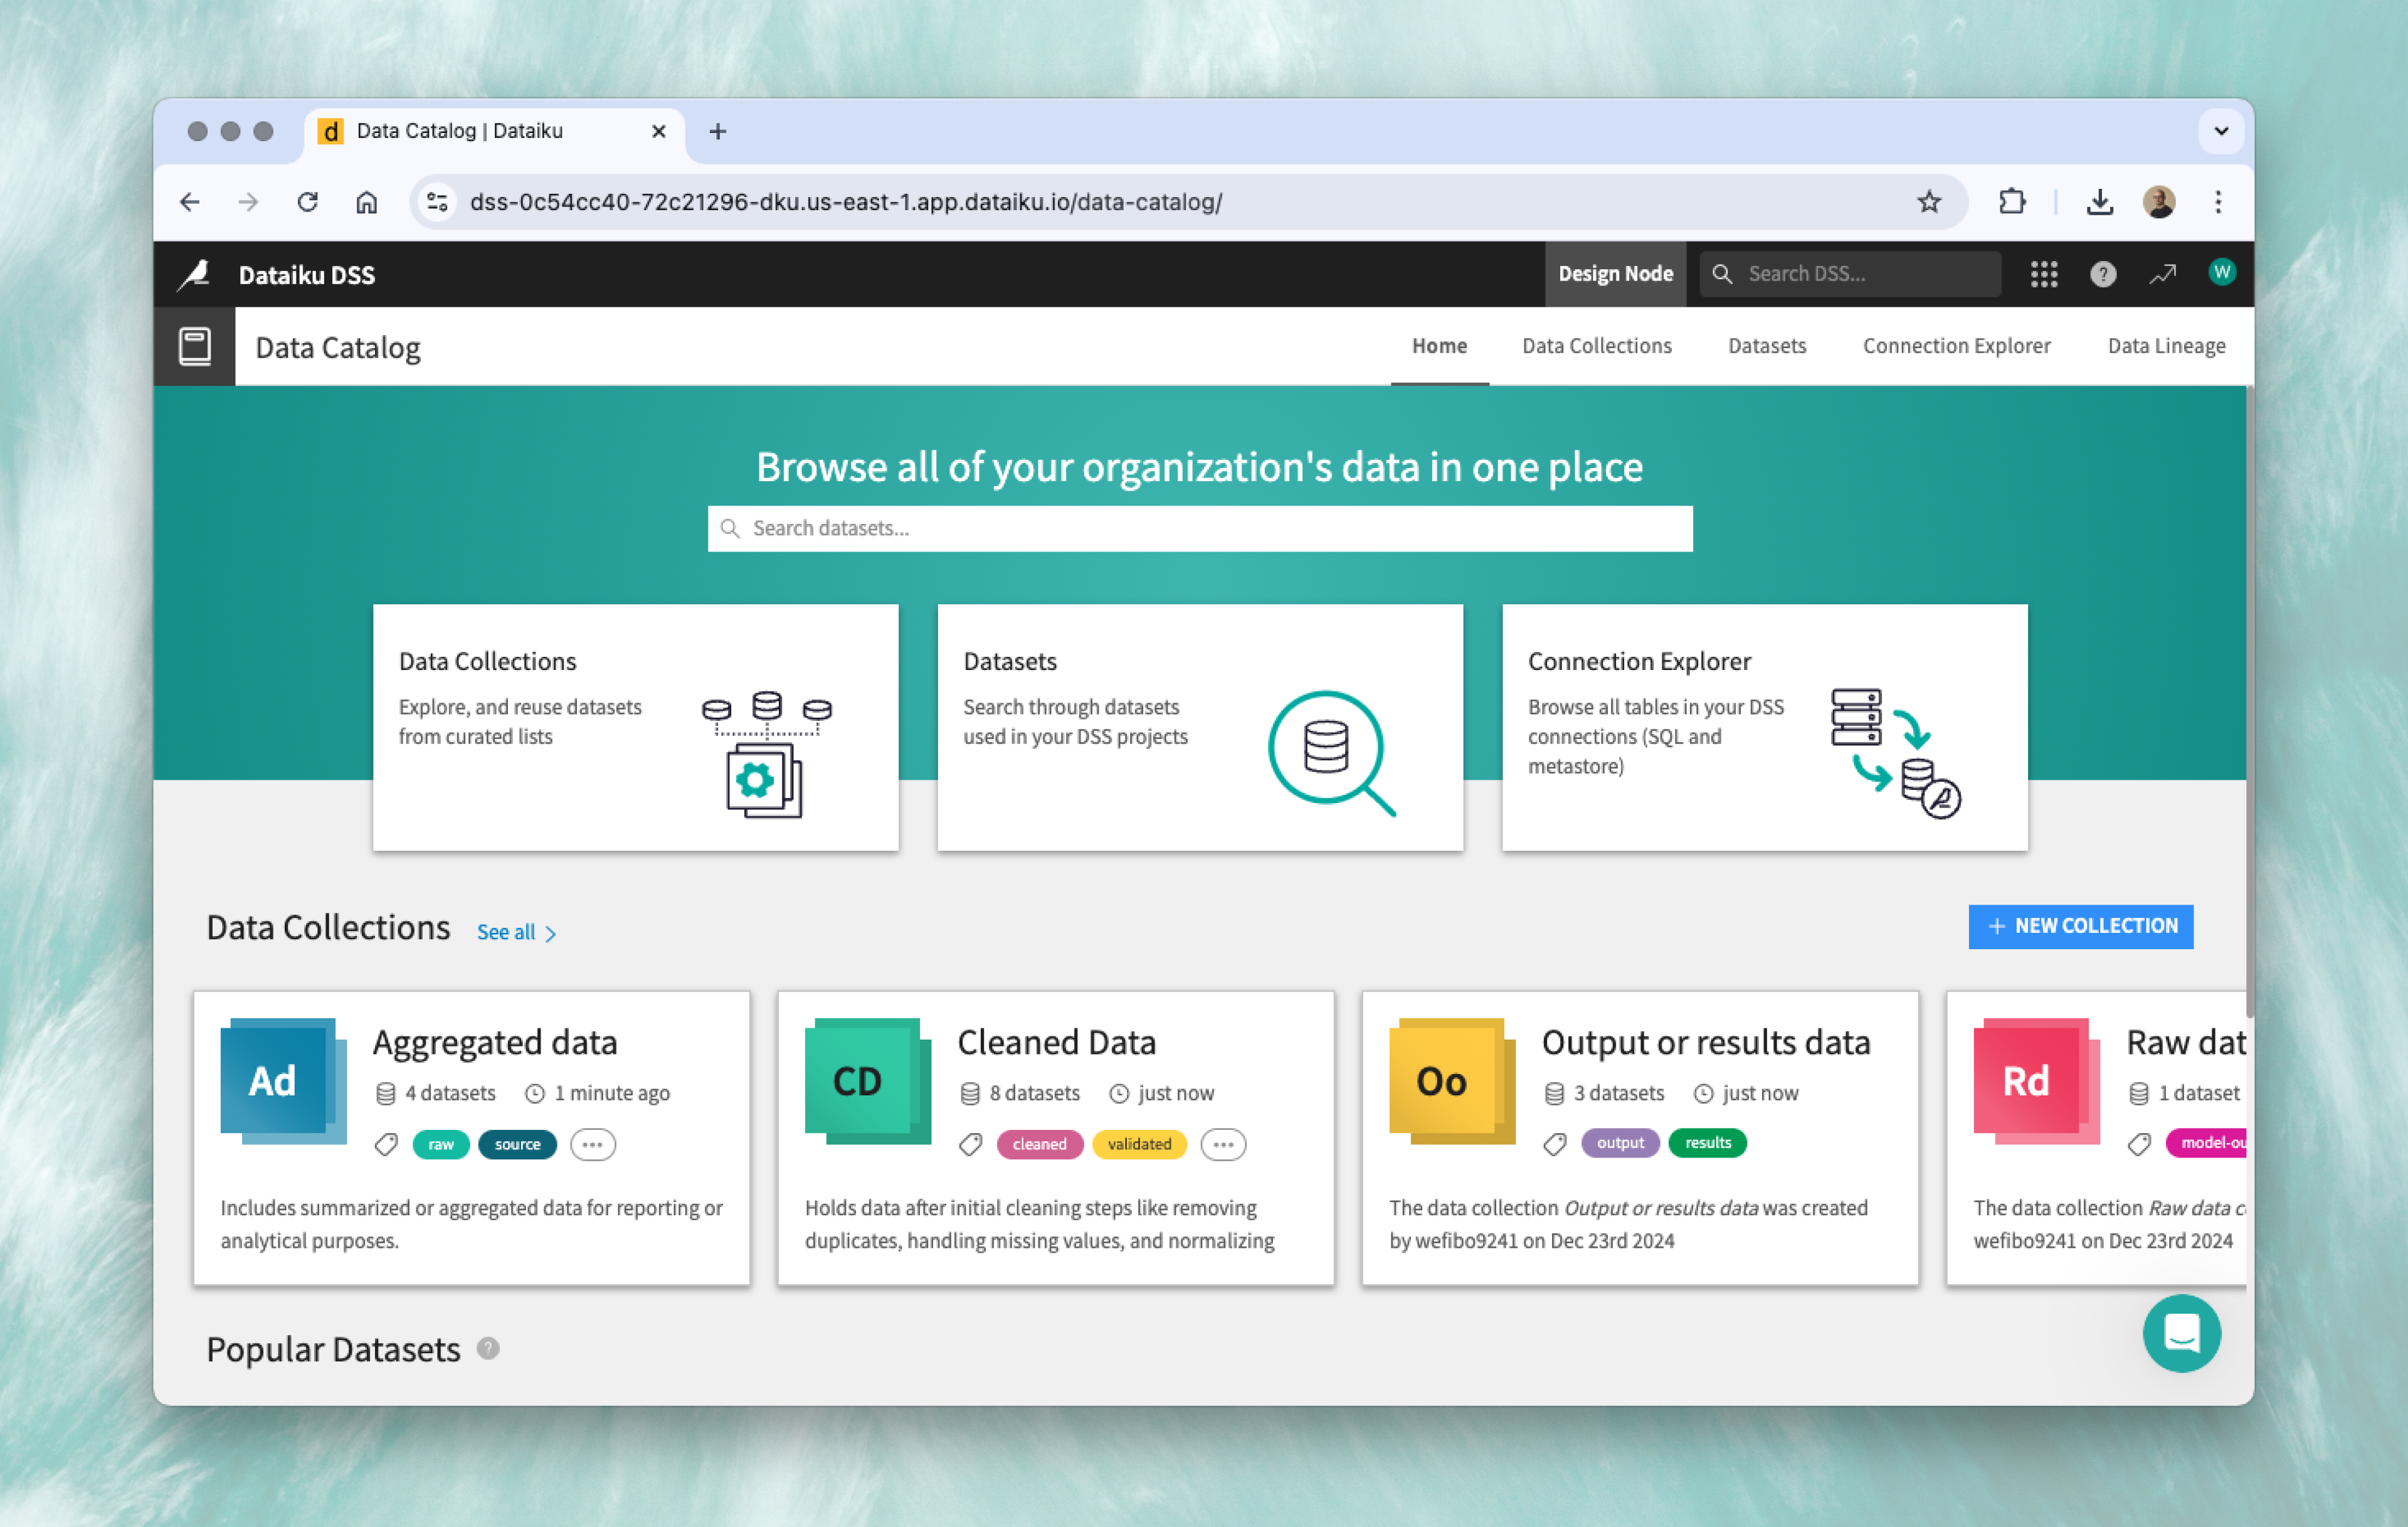Click the Data Collections card illustration
2408x1527 pixels.
(x=766, y=753)
